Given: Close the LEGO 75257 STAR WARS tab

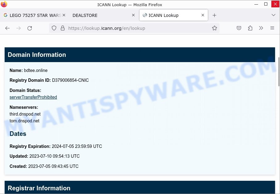Looking at the screenshot, I should [64, 15].
